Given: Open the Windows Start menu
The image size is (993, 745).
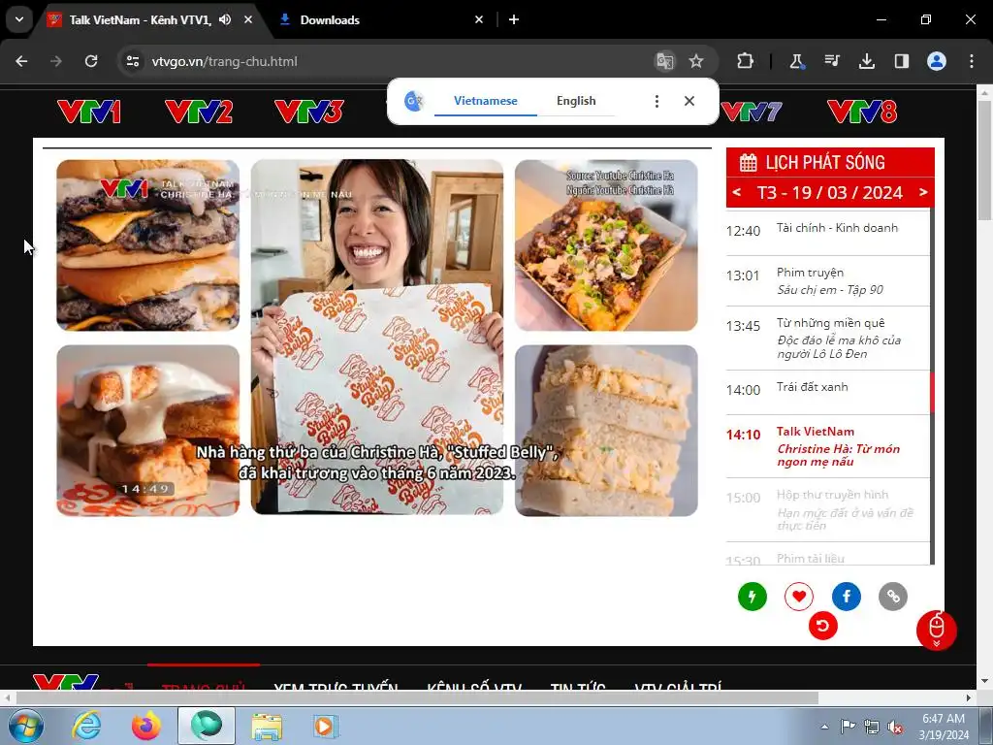Looking at the screenshot, I should 26,726.
